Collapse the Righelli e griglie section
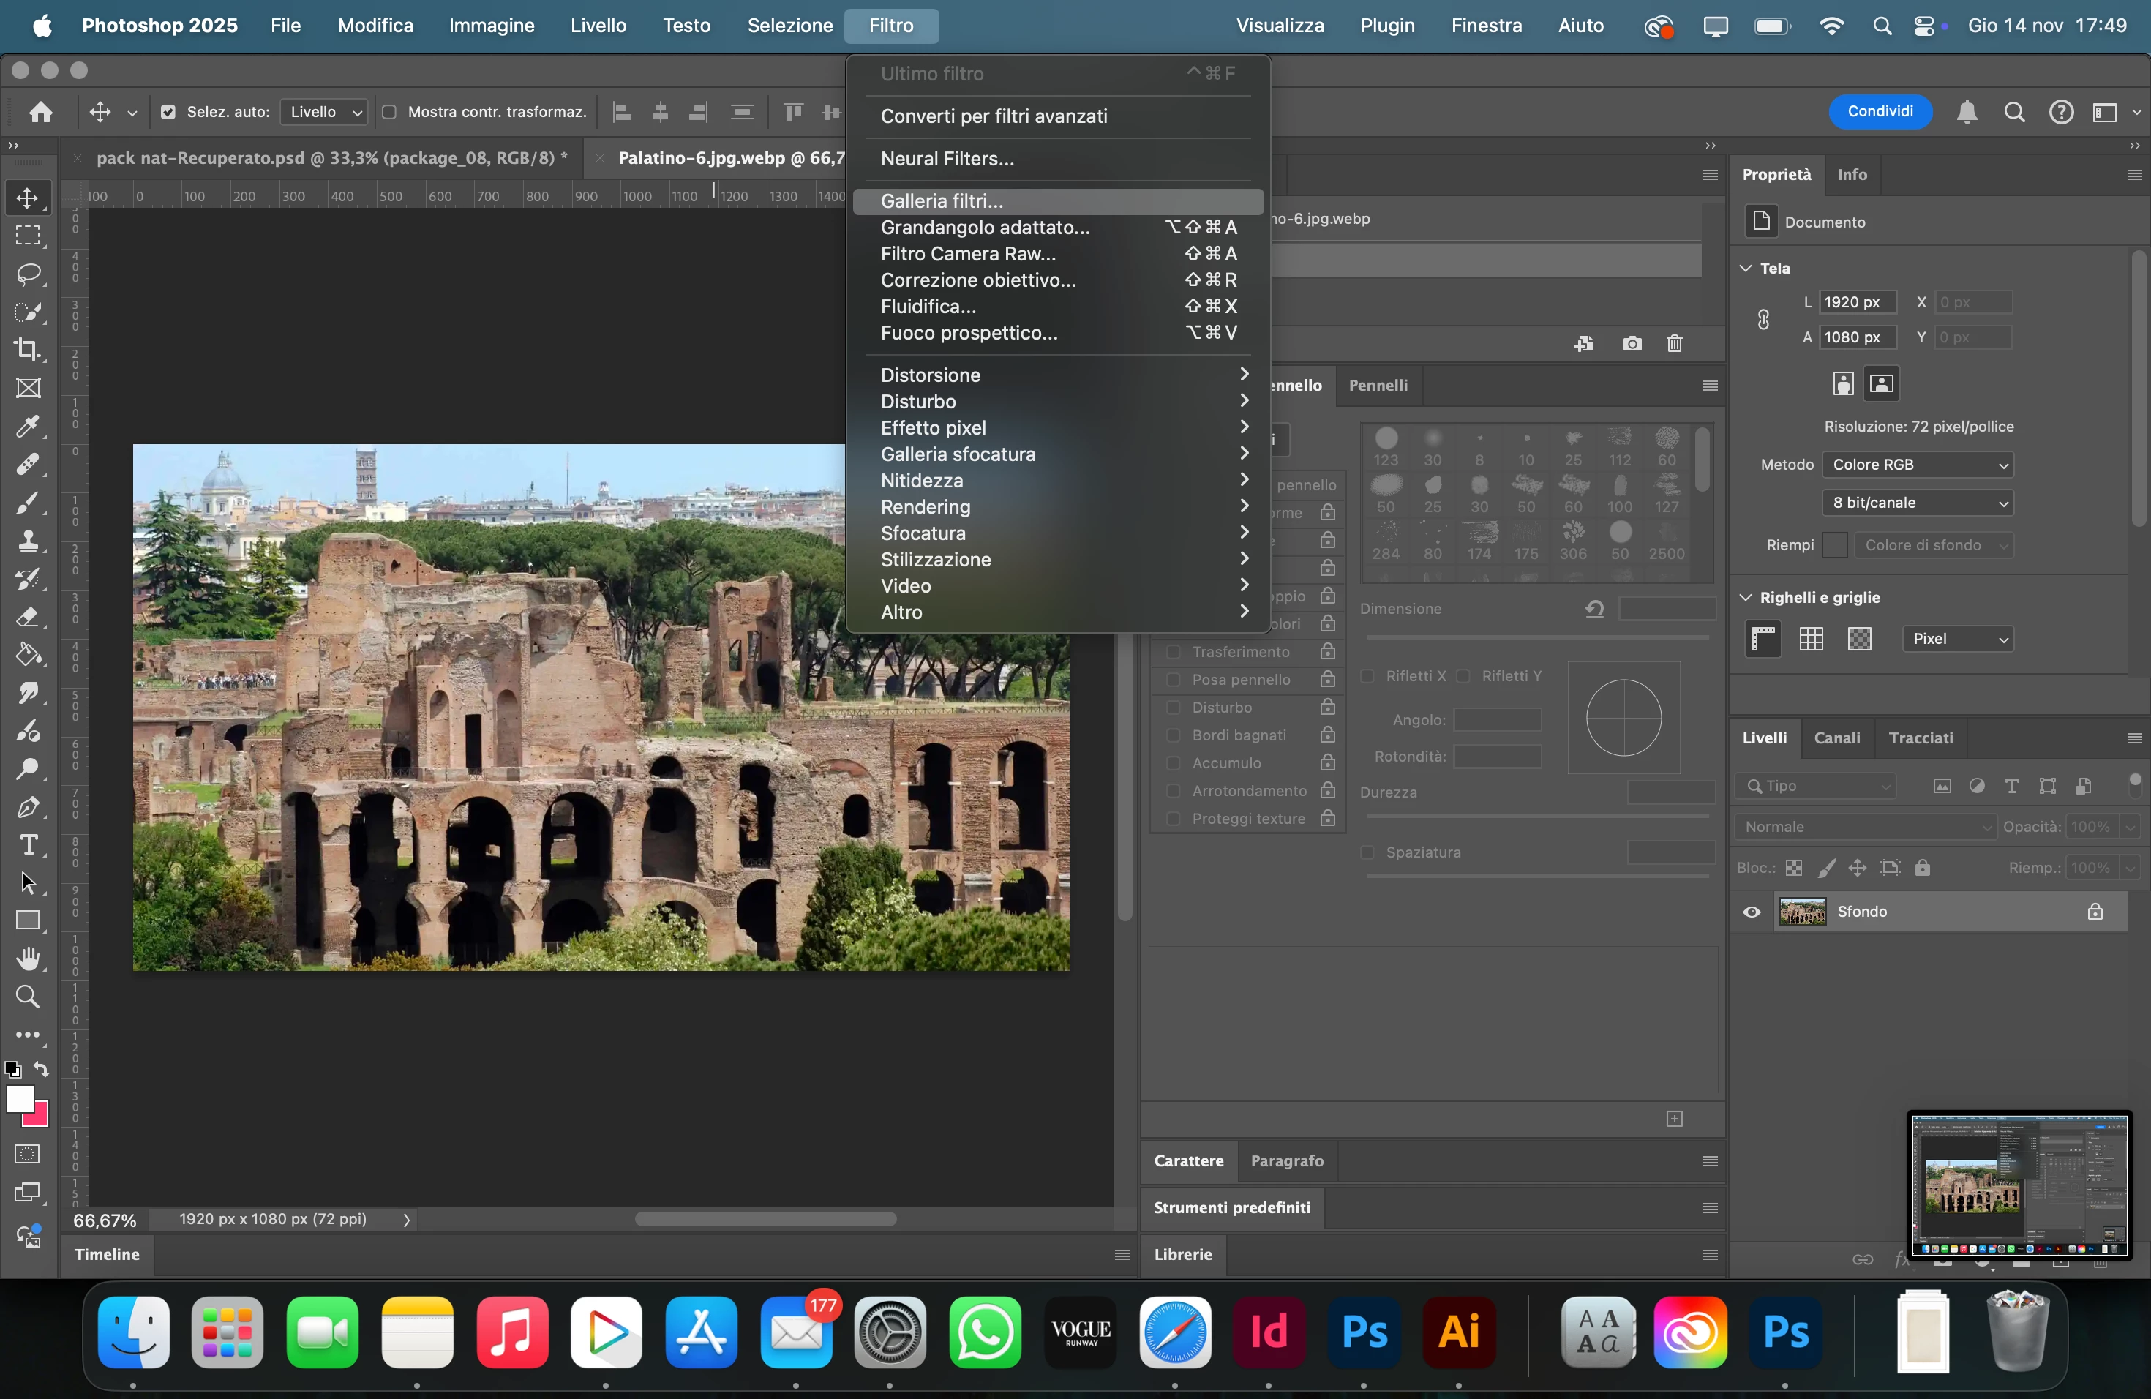Image resolution: width=2151 pixels, height=1399 pixels. point(1746,597)
